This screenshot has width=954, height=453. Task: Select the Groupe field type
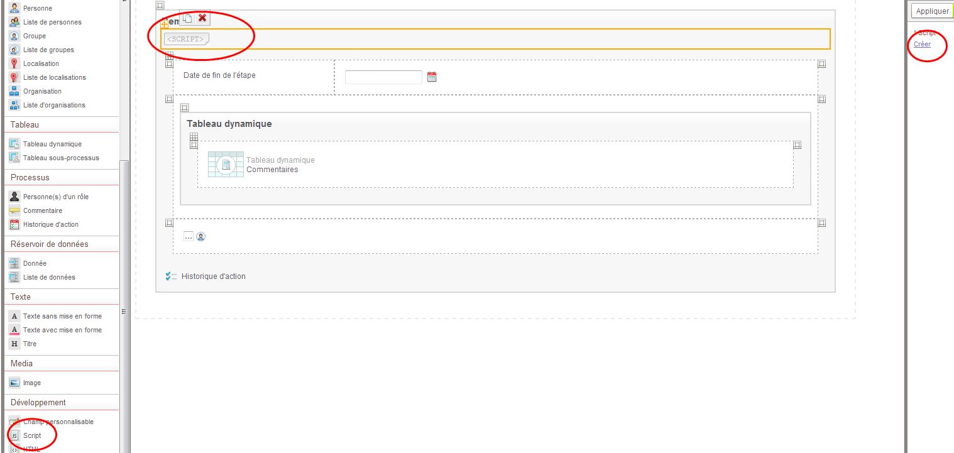point(28,36)
